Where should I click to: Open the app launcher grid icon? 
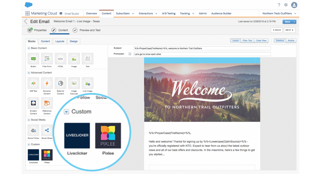pos(27,14)
